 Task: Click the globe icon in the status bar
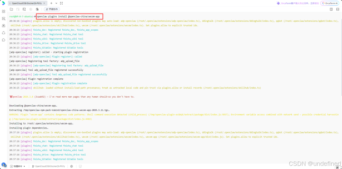tap(72, 166)
